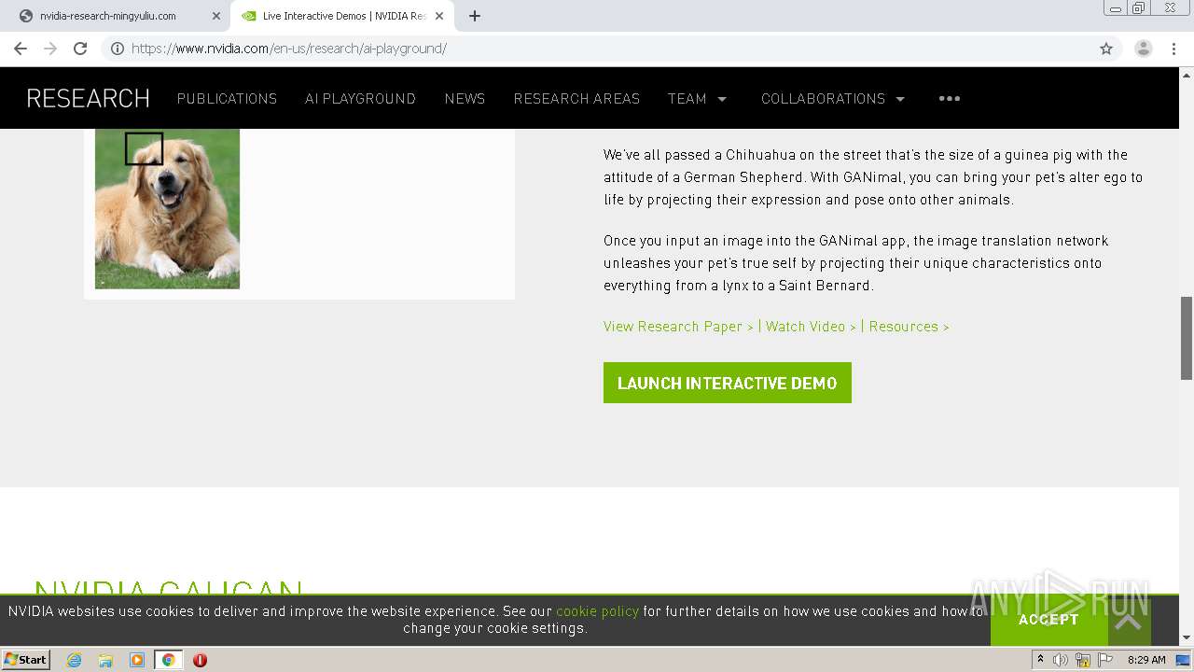Open the volume speaker tray icon
The image size is (1194, 672).
pos(1061,660)
